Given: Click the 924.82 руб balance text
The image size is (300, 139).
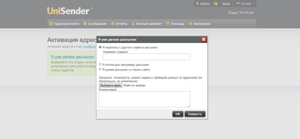Looking at the screenshot, I should tap(246, 12).
